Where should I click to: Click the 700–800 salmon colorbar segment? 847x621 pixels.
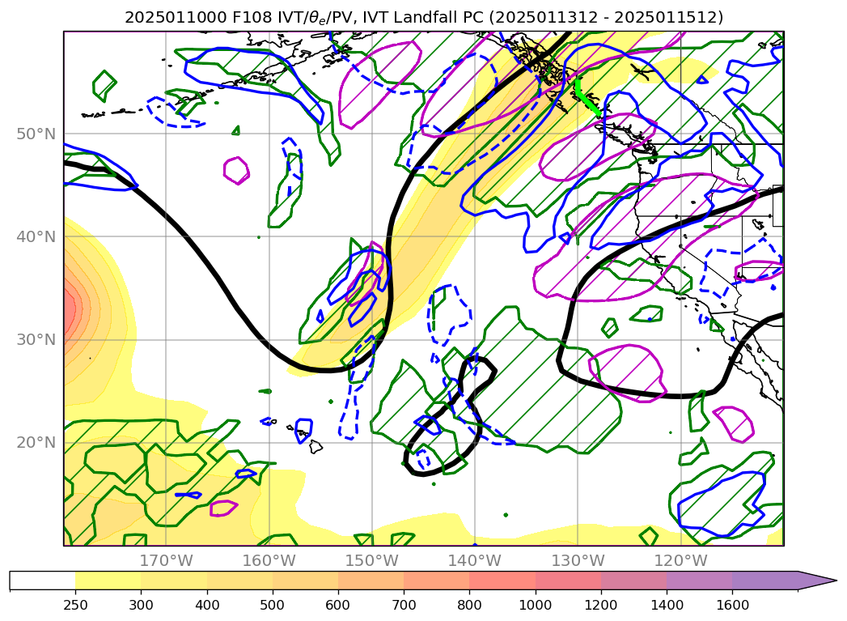pyautogui.click(x=437, y=581)
